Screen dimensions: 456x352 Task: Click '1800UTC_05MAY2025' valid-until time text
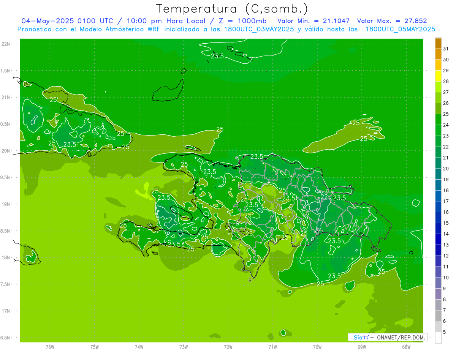(x=400, y=29)
